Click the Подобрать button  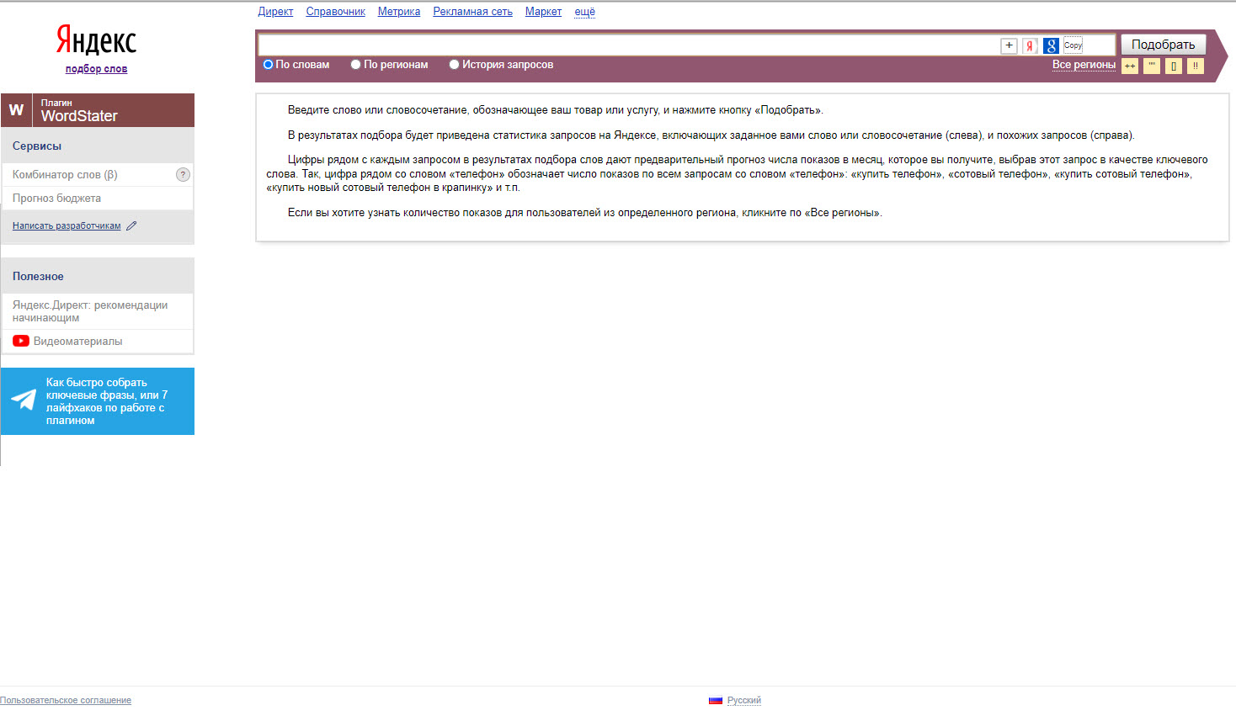point(1163,45)
